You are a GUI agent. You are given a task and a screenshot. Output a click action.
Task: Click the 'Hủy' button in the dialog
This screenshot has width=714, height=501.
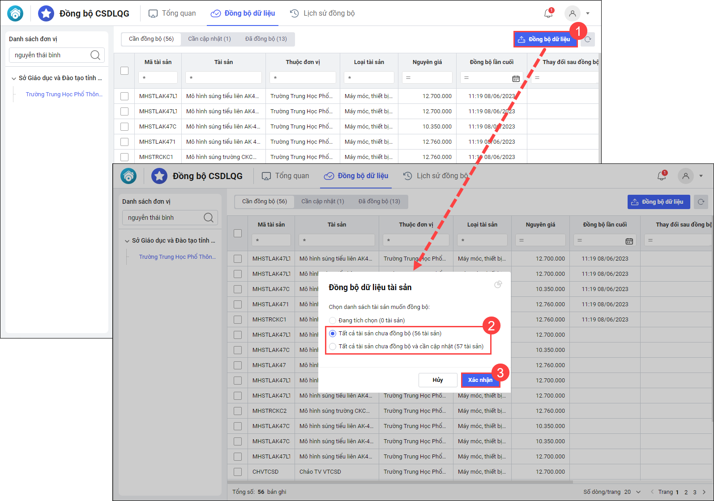438,380
